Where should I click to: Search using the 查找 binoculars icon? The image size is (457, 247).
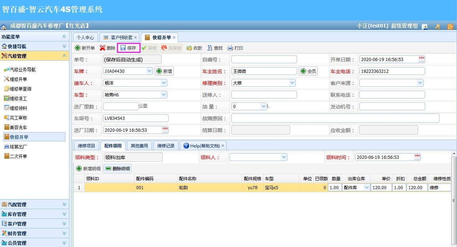coord(214,47)
